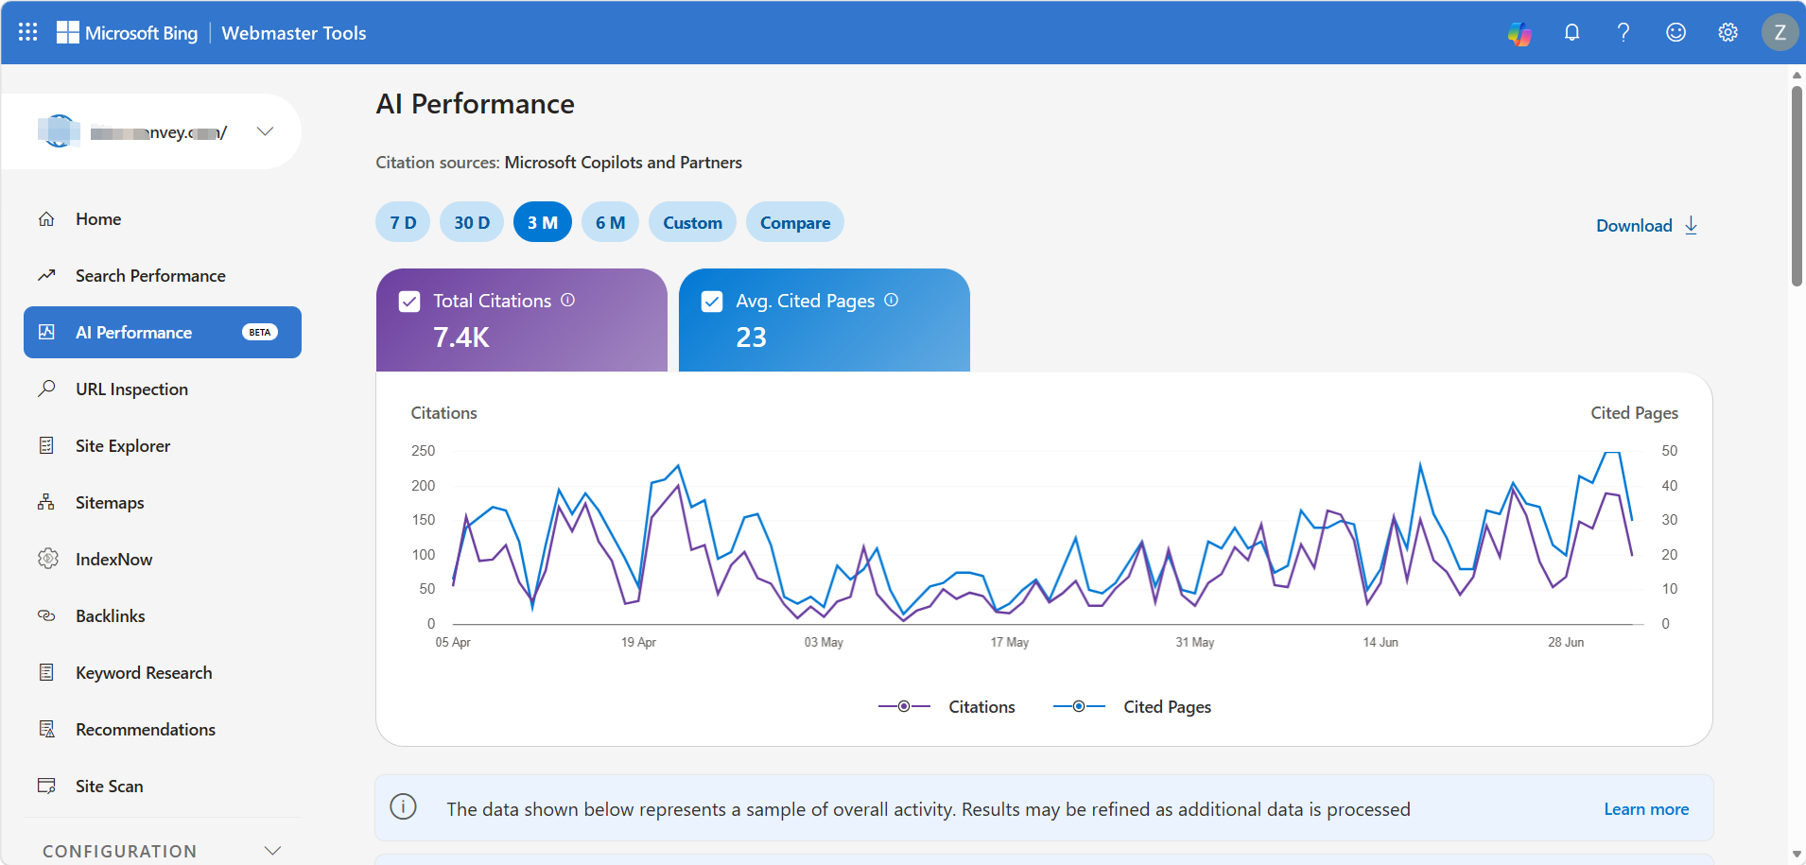
Task: Click the Compare button
Action: tap(795, 222)
